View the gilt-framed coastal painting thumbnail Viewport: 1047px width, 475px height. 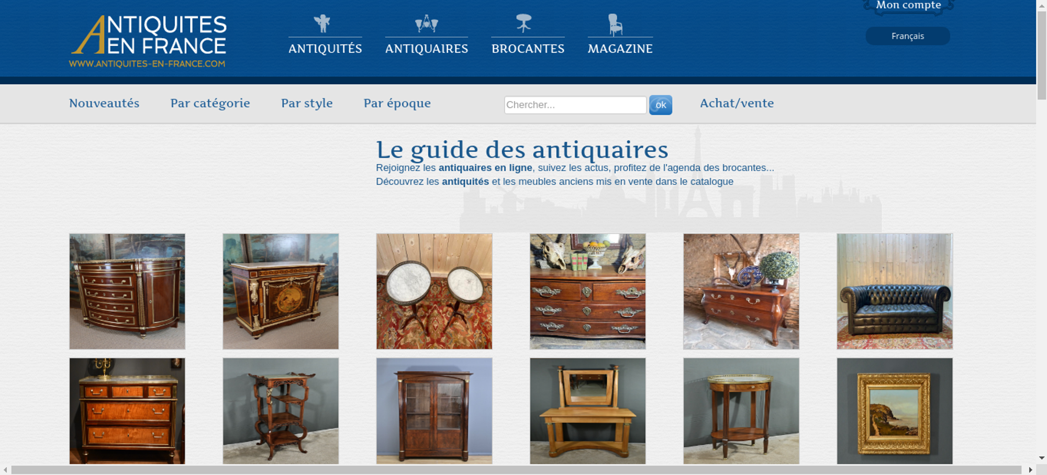pyautogui.click(x=895, y=411)
